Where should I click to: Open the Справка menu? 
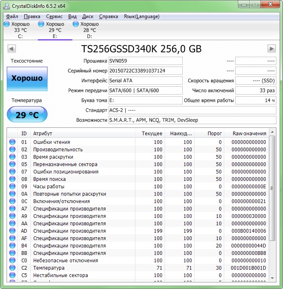click(109, 16)
